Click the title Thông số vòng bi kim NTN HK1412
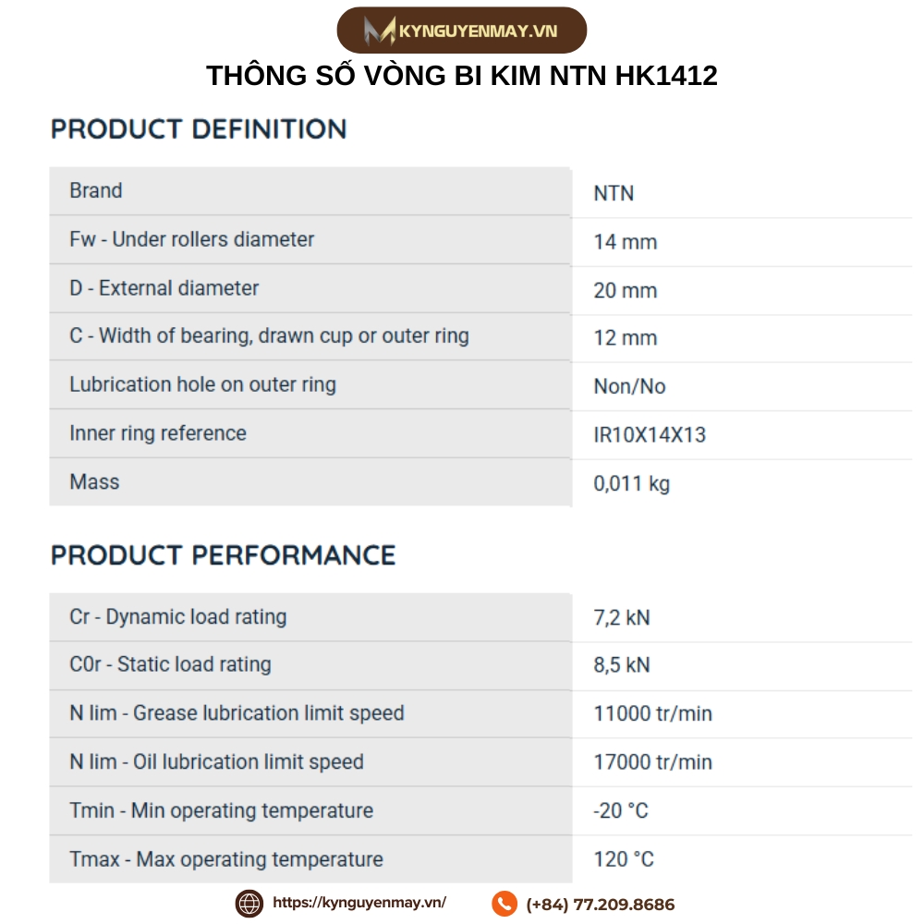The image size is (924, 924). (461, 76)
